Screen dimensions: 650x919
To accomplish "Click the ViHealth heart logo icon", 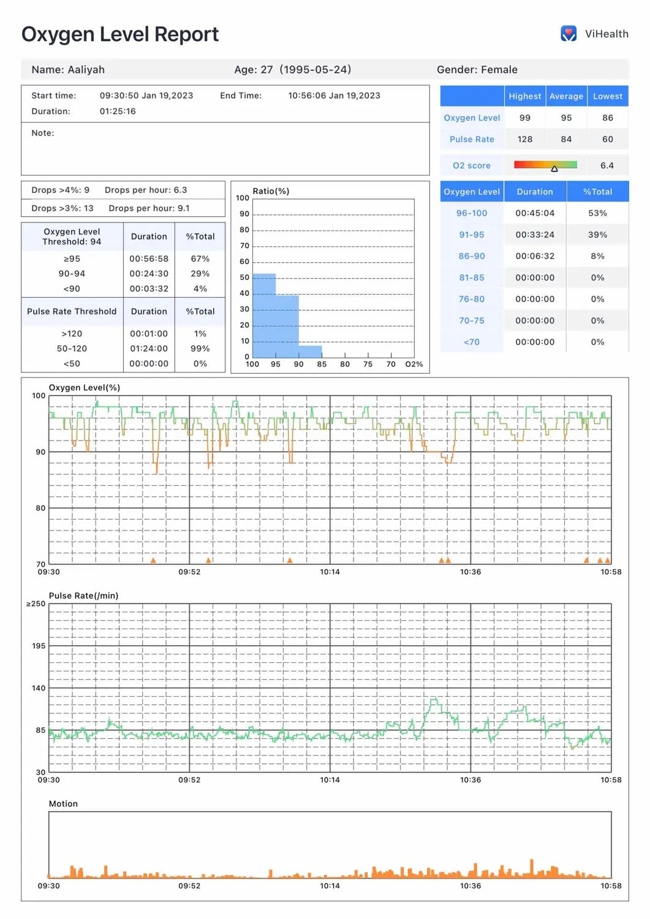I will (568, 34).
